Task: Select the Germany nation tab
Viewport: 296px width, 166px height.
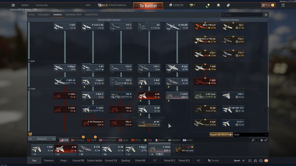Action: [x=77, y=140]
